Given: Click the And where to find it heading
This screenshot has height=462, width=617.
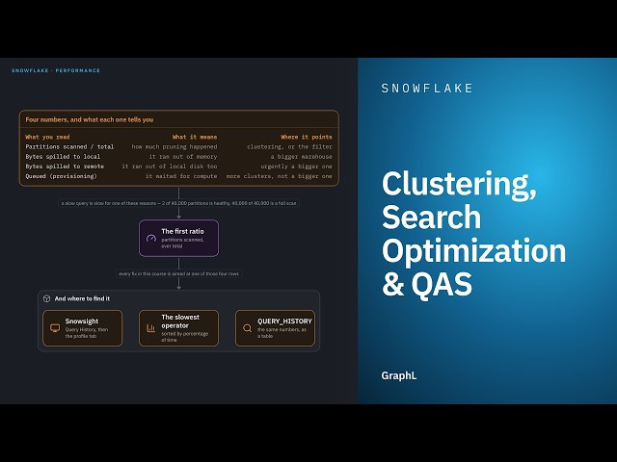Looking at the screenshot, I should (x=82, y=298).
